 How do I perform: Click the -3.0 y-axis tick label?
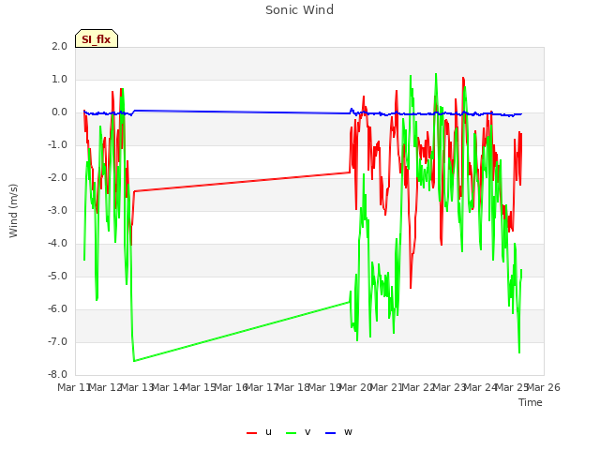[57, 211]
